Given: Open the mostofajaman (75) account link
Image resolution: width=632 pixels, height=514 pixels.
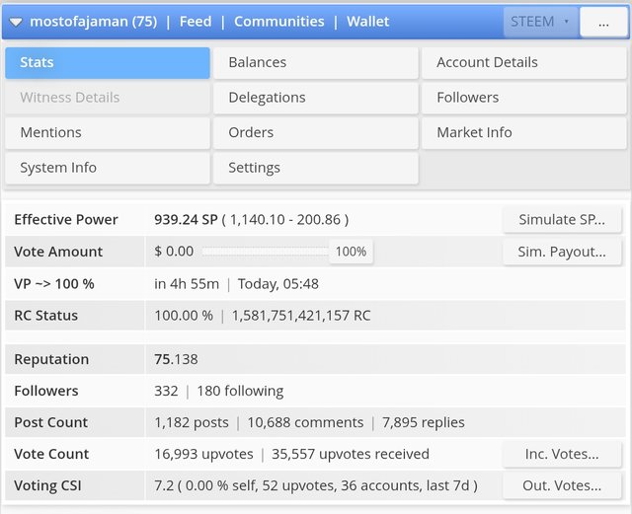Looking at the screenshot, I should (x=94, y=22).
